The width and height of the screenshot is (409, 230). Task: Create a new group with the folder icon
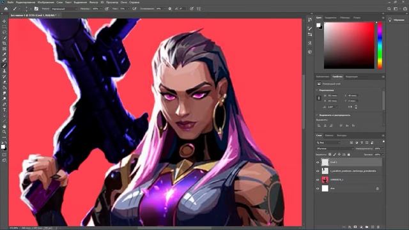(367, 227)
